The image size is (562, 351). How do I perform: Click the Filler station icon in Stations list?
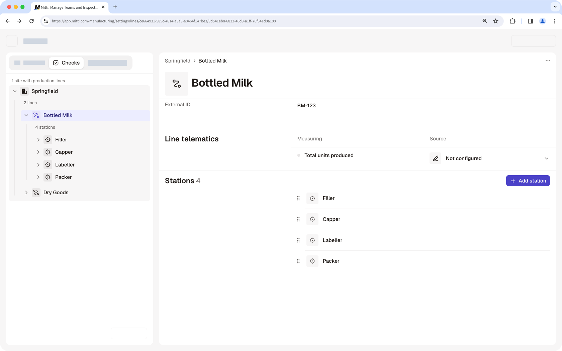(312, 198)
